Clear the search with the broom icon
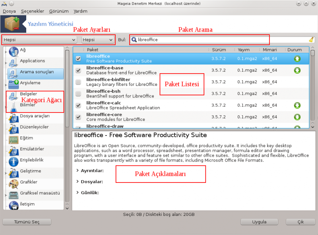 pyautogui.click(x=311, y=40)
